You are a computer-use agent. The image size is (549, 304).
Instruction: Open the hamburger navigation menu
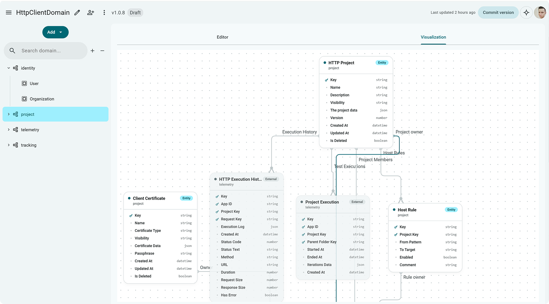pos(9,13)
